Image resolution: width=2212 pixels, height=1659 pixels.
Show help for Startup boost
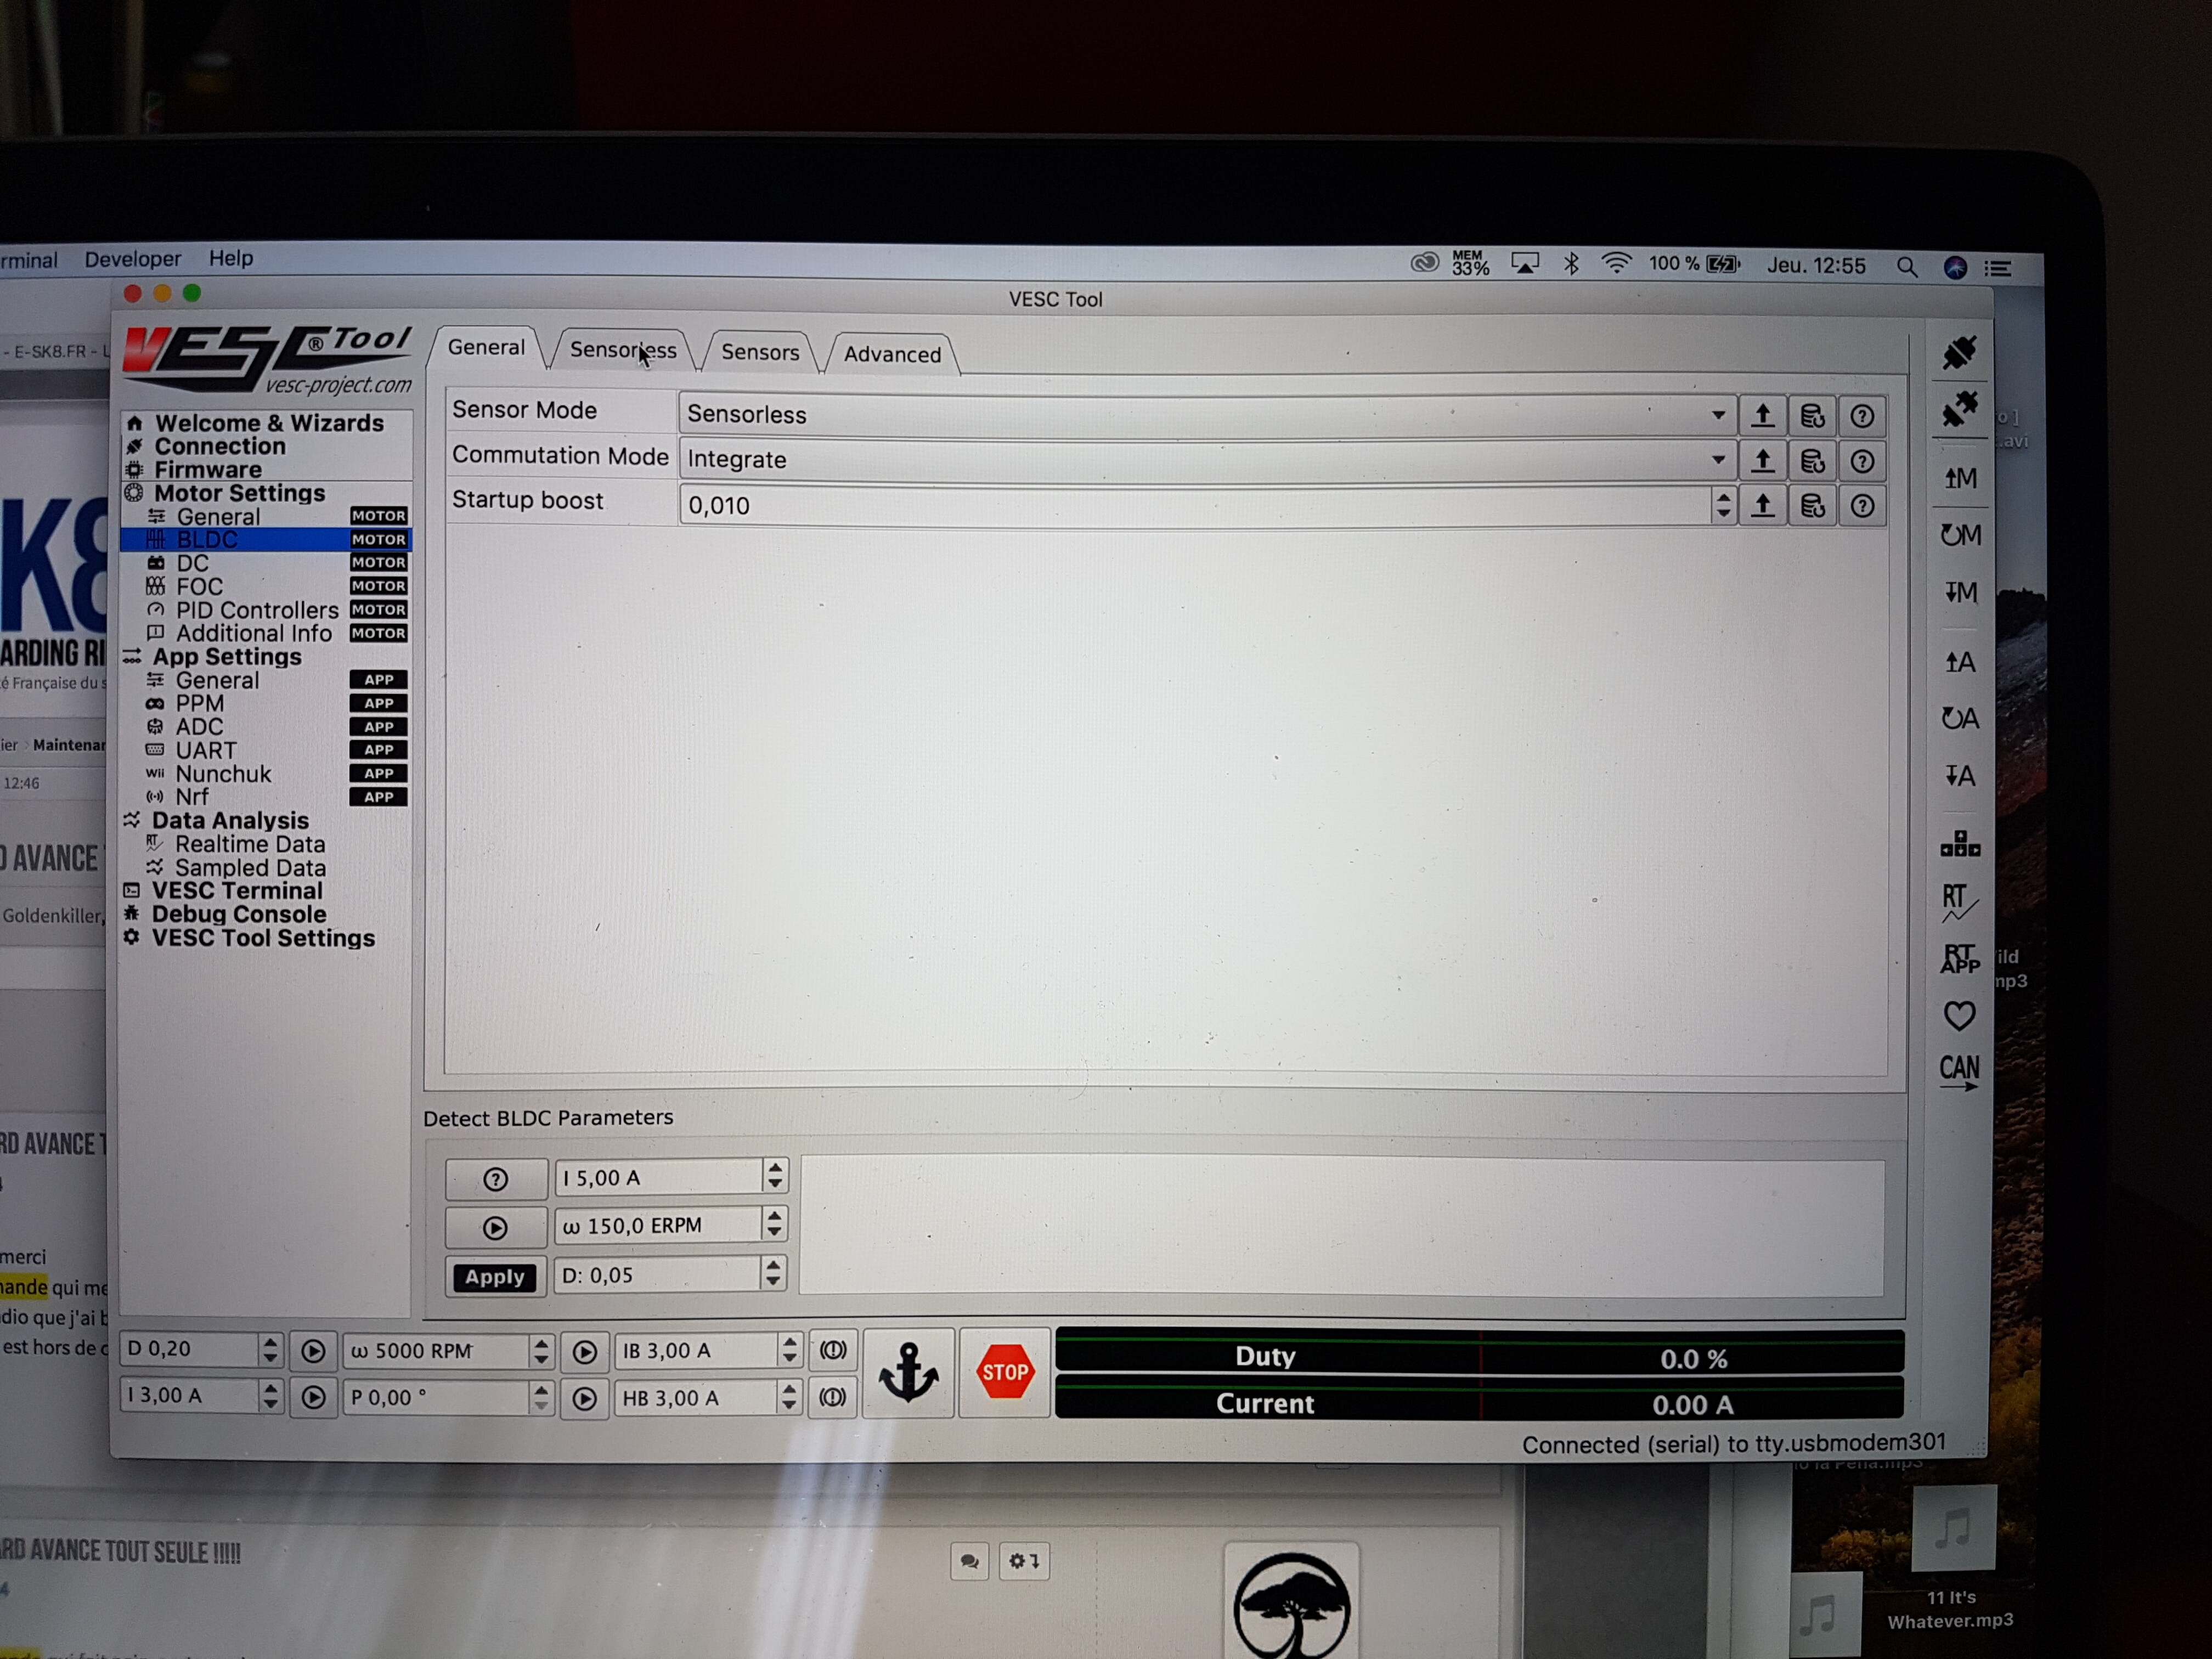1861,506
